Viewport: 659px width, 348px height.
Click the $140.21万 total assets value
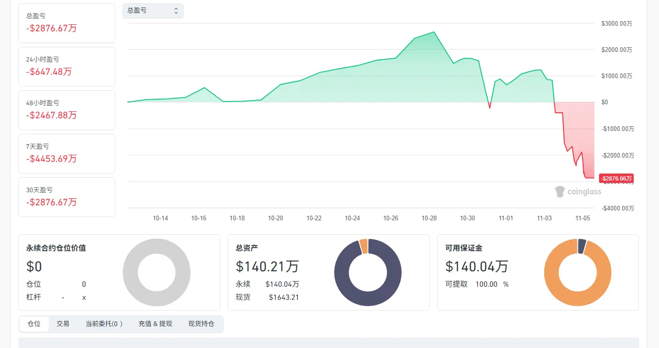(x=267, y=267)
